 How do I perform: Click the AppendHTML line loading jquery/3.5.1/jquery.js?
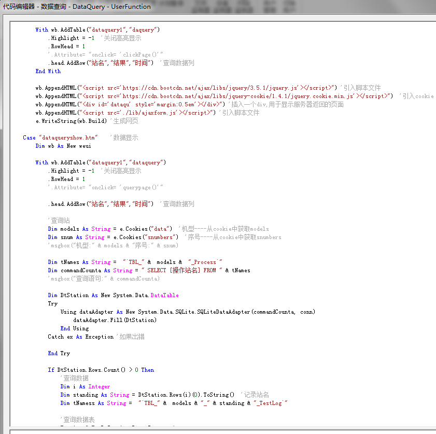(186, 88)
